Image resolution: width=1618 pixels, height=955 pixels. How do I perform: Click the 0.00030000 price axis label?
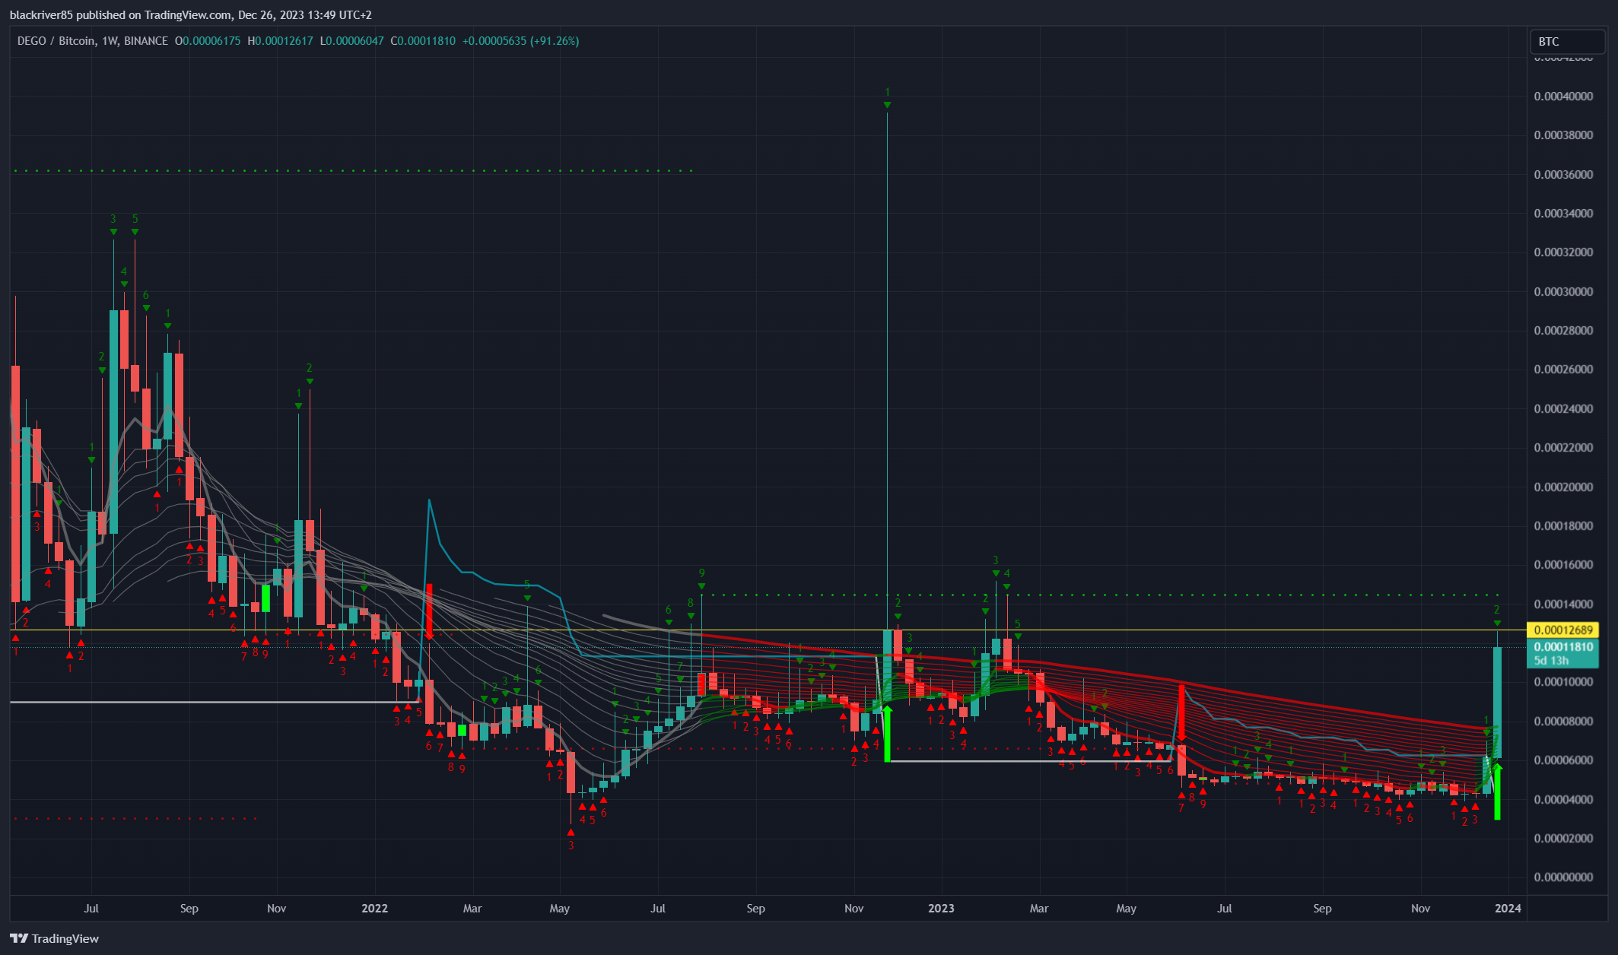click(x=1563, y=291)
